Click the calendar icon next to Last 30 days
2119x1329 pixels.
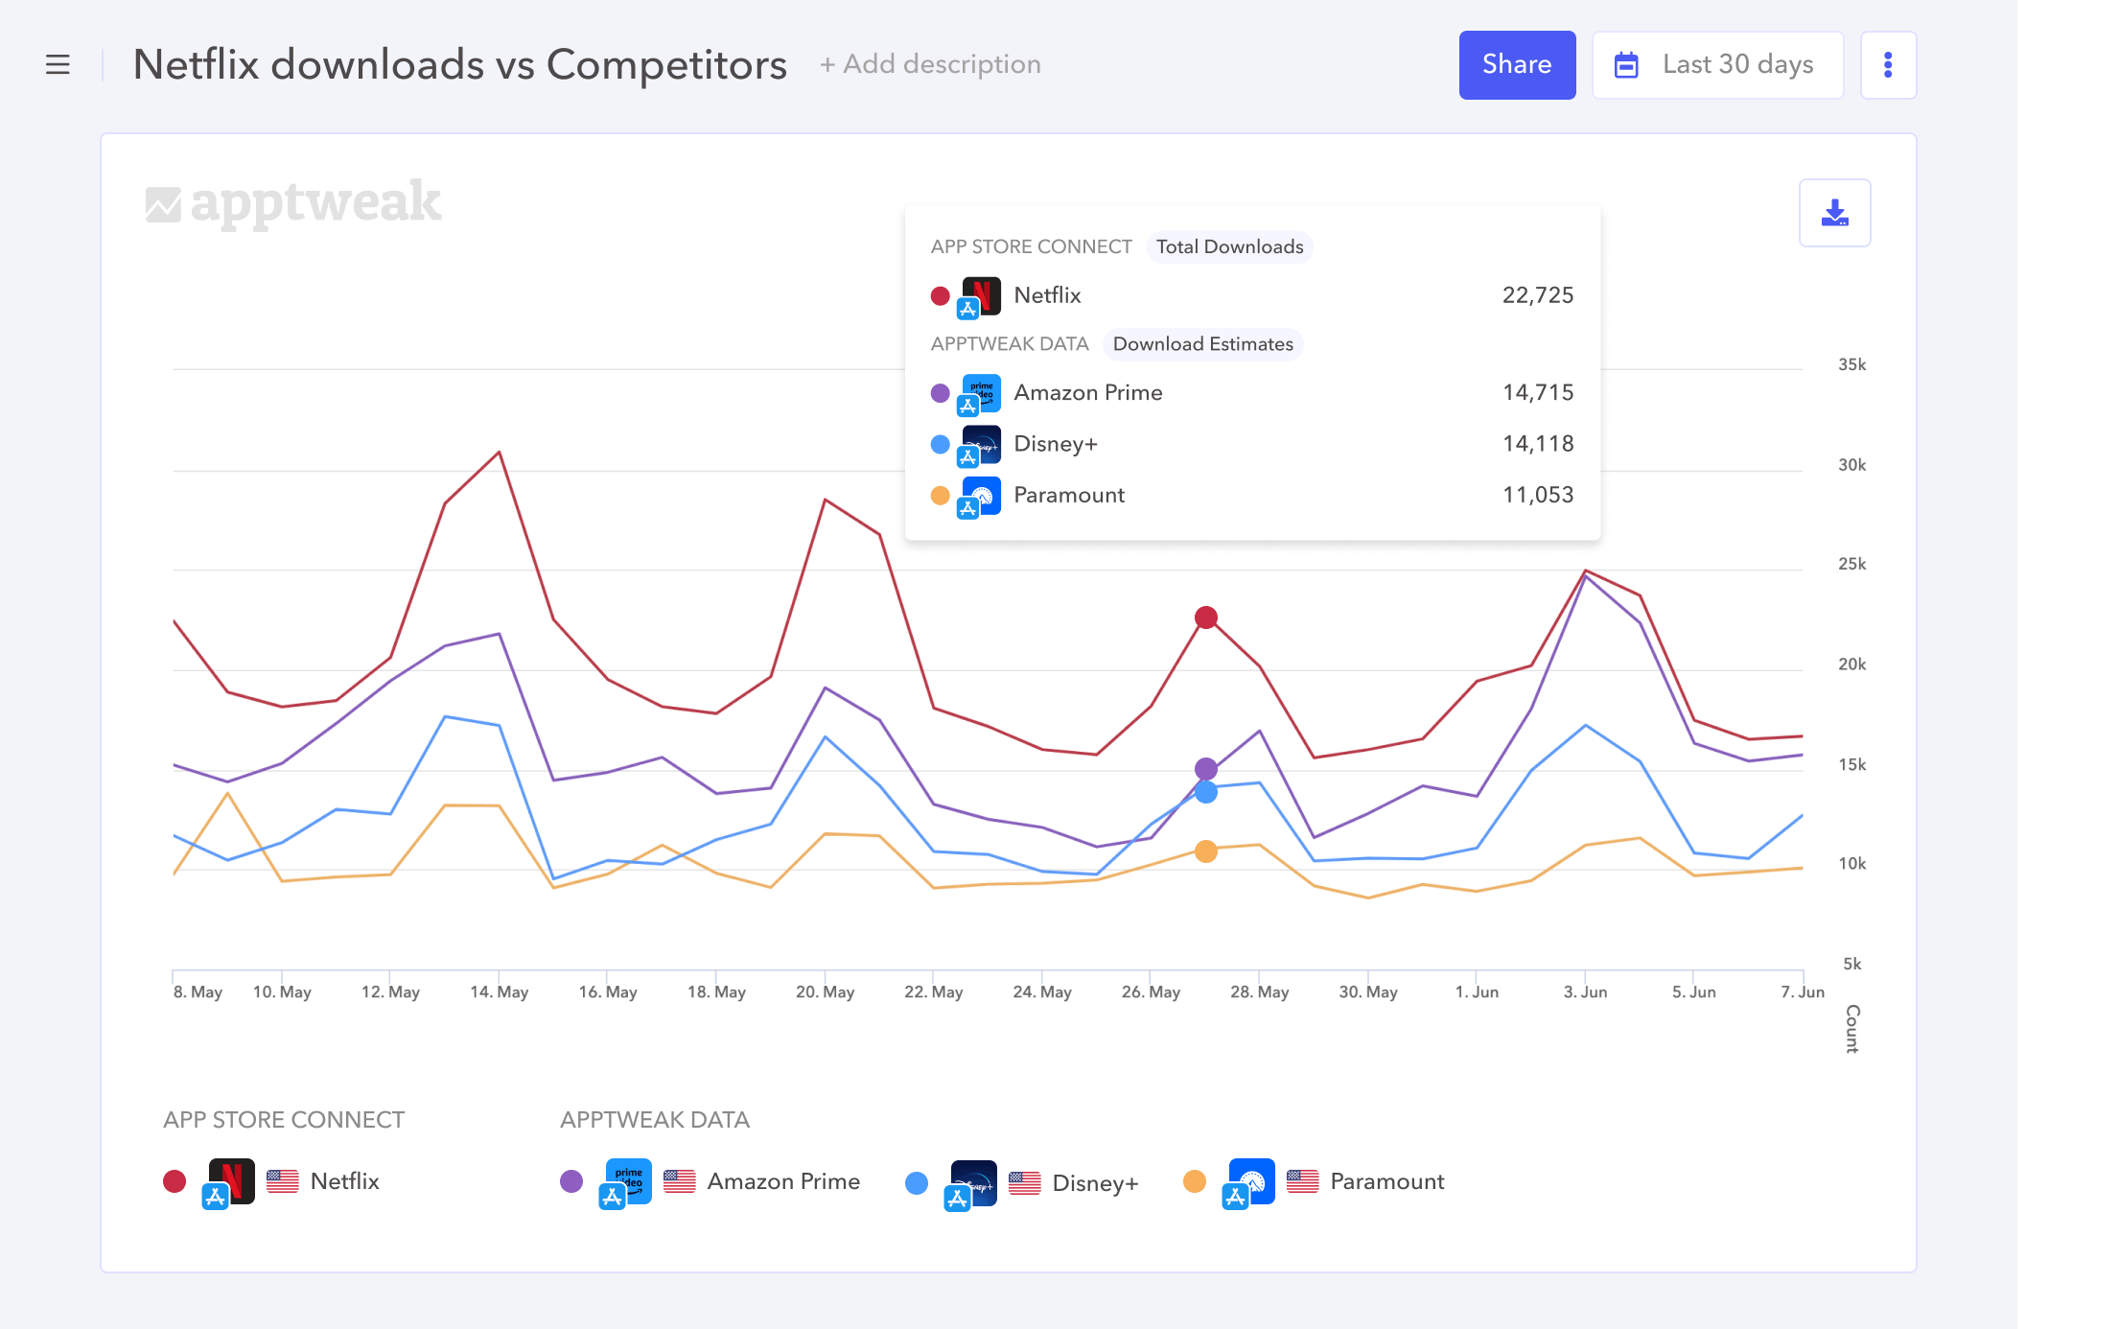pos(1626,64)
